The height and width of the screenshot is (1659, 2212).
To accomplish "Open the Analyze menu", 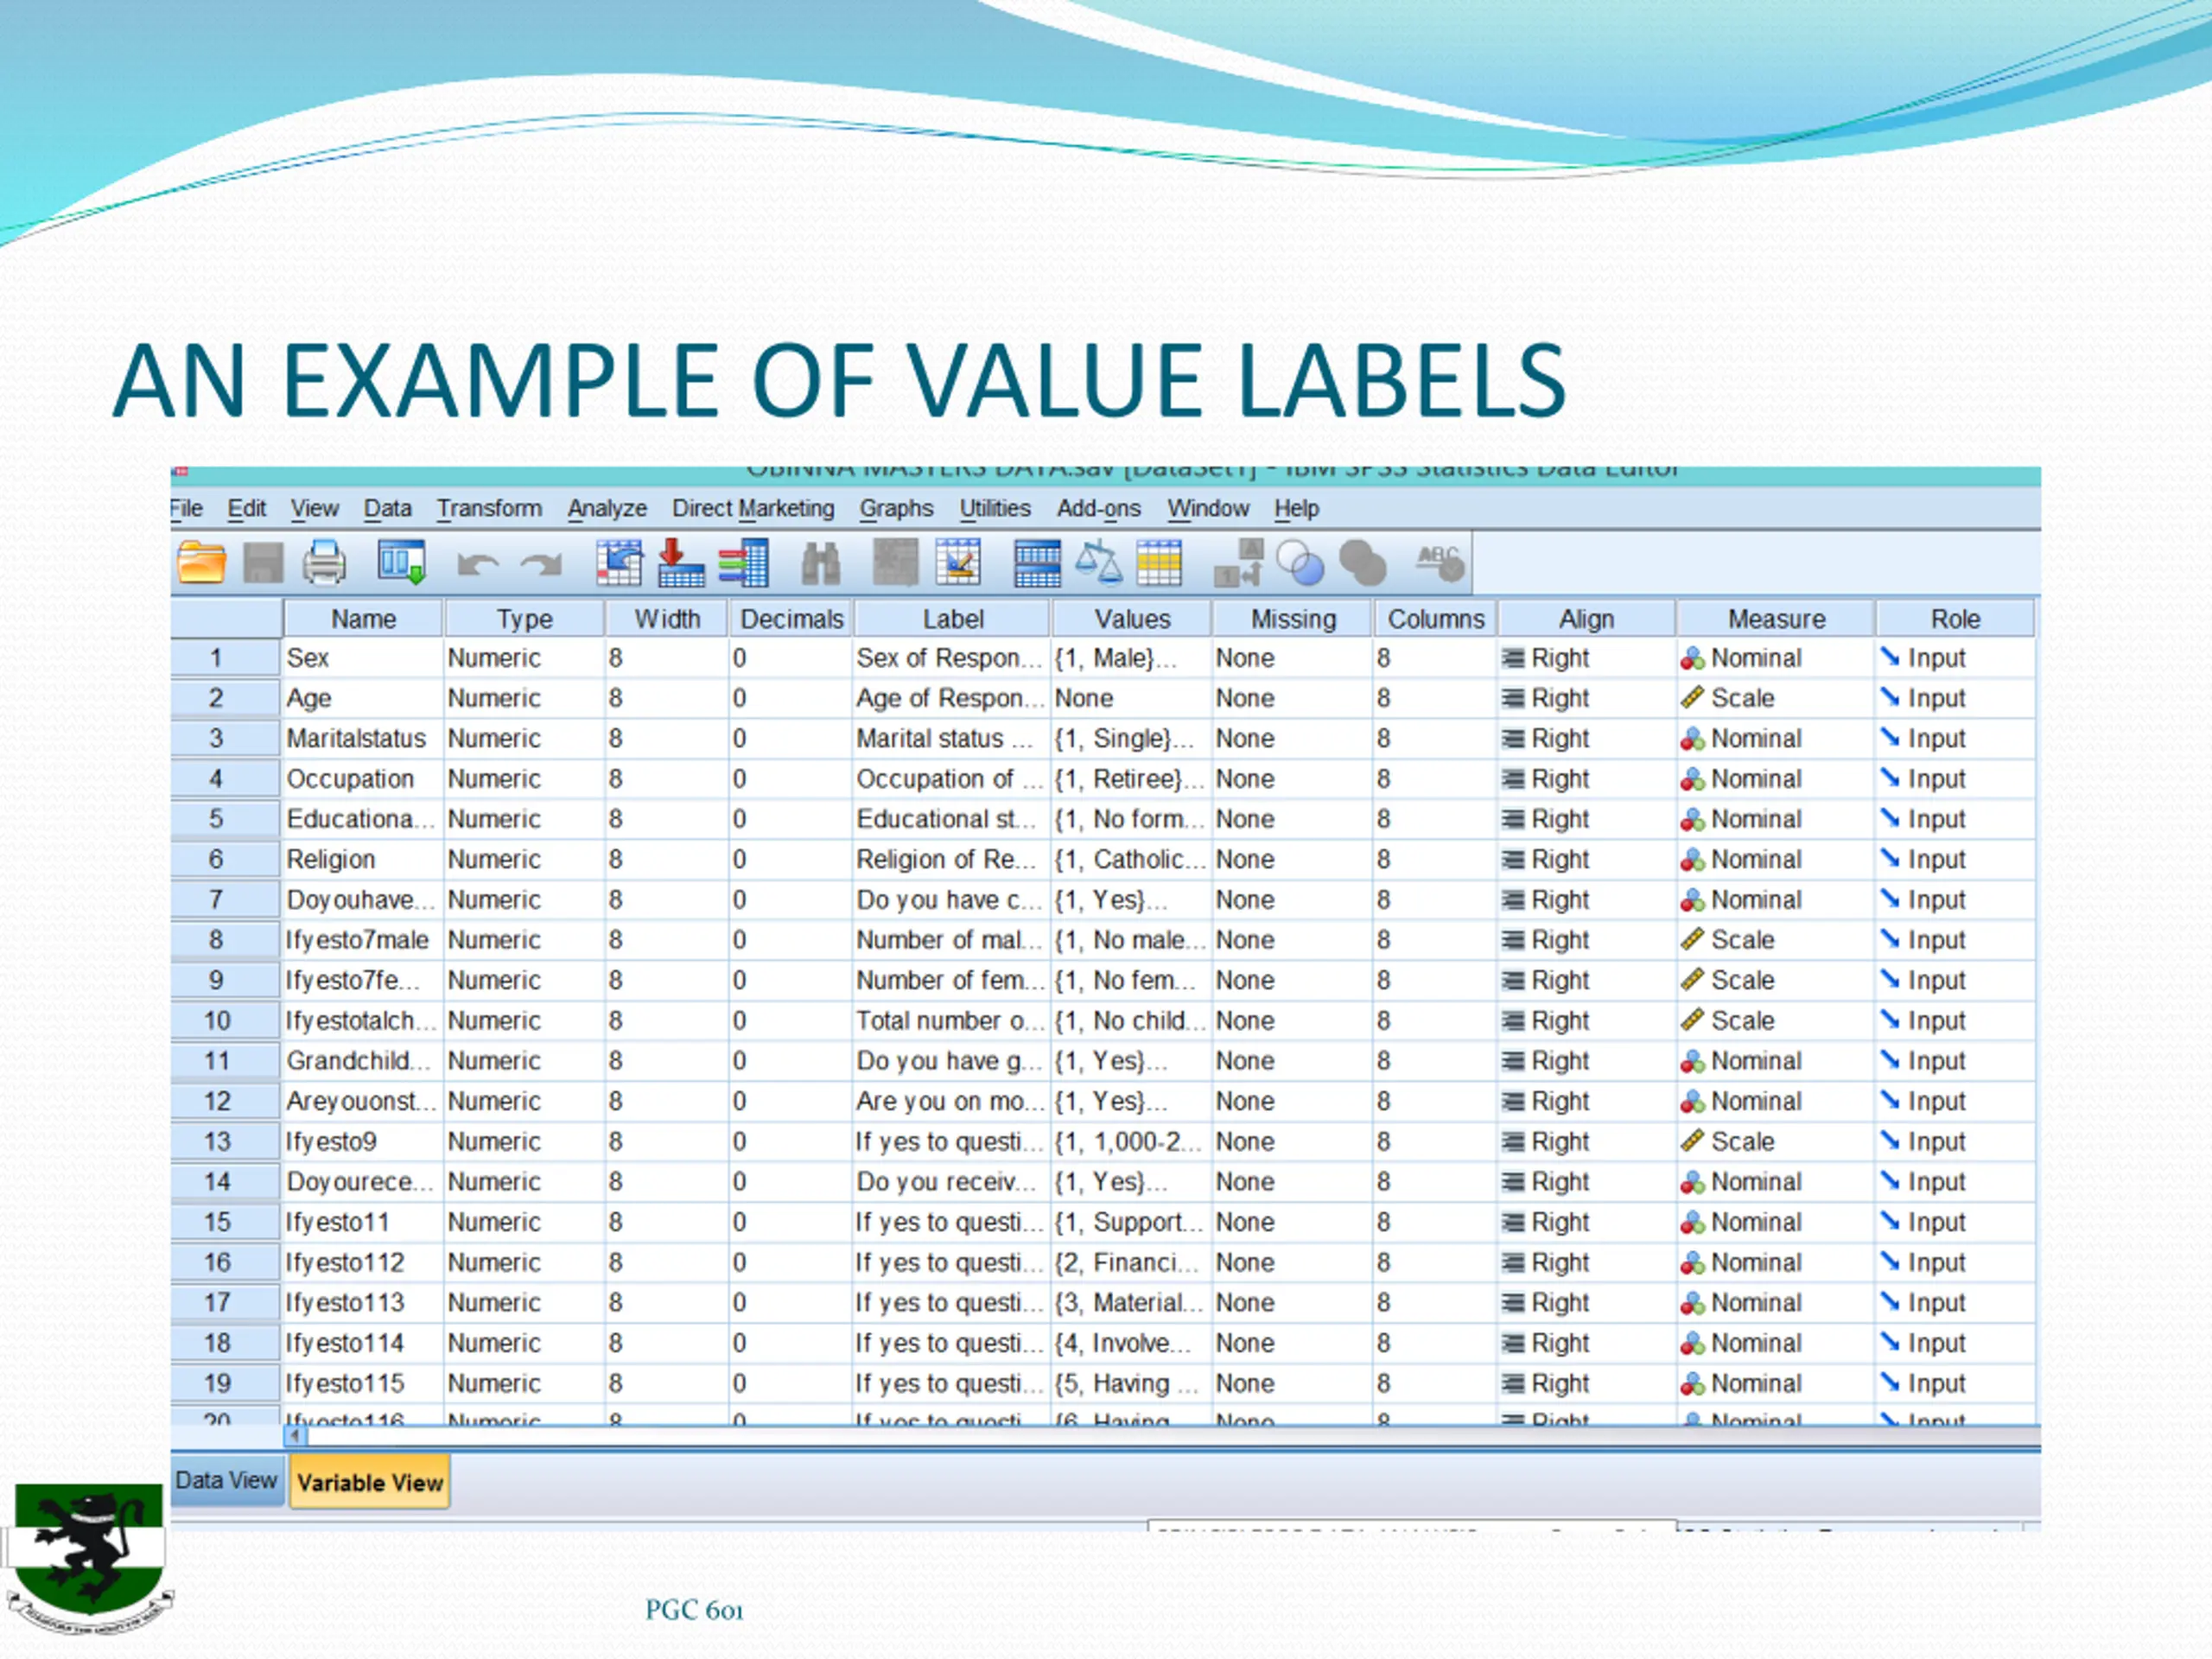I will [607, 508].
